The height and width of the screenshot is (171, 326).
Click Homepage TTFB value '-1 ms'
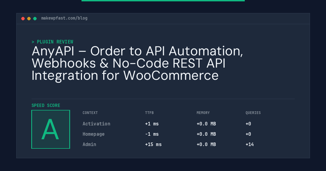[152, 134]
